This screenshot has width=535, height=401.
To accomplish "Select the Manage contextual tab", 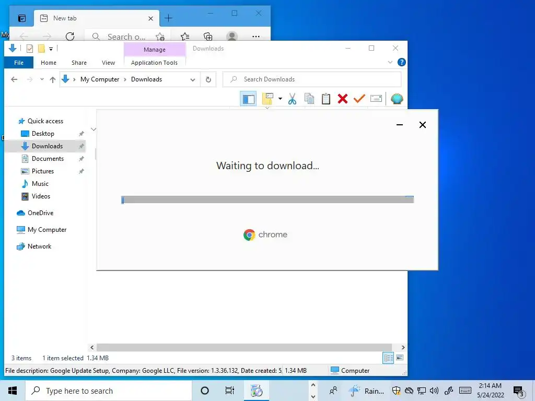I will point(155,50).
